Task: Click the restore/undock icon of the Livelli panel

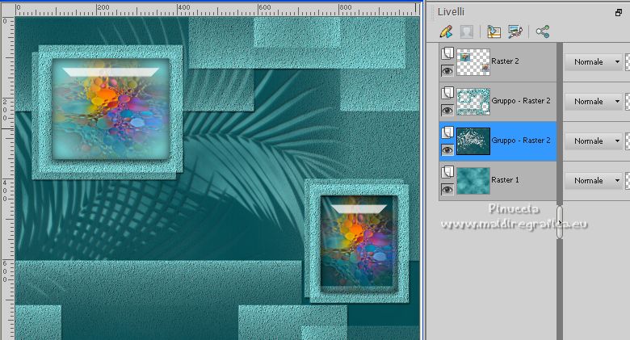Action: [619, 12]
